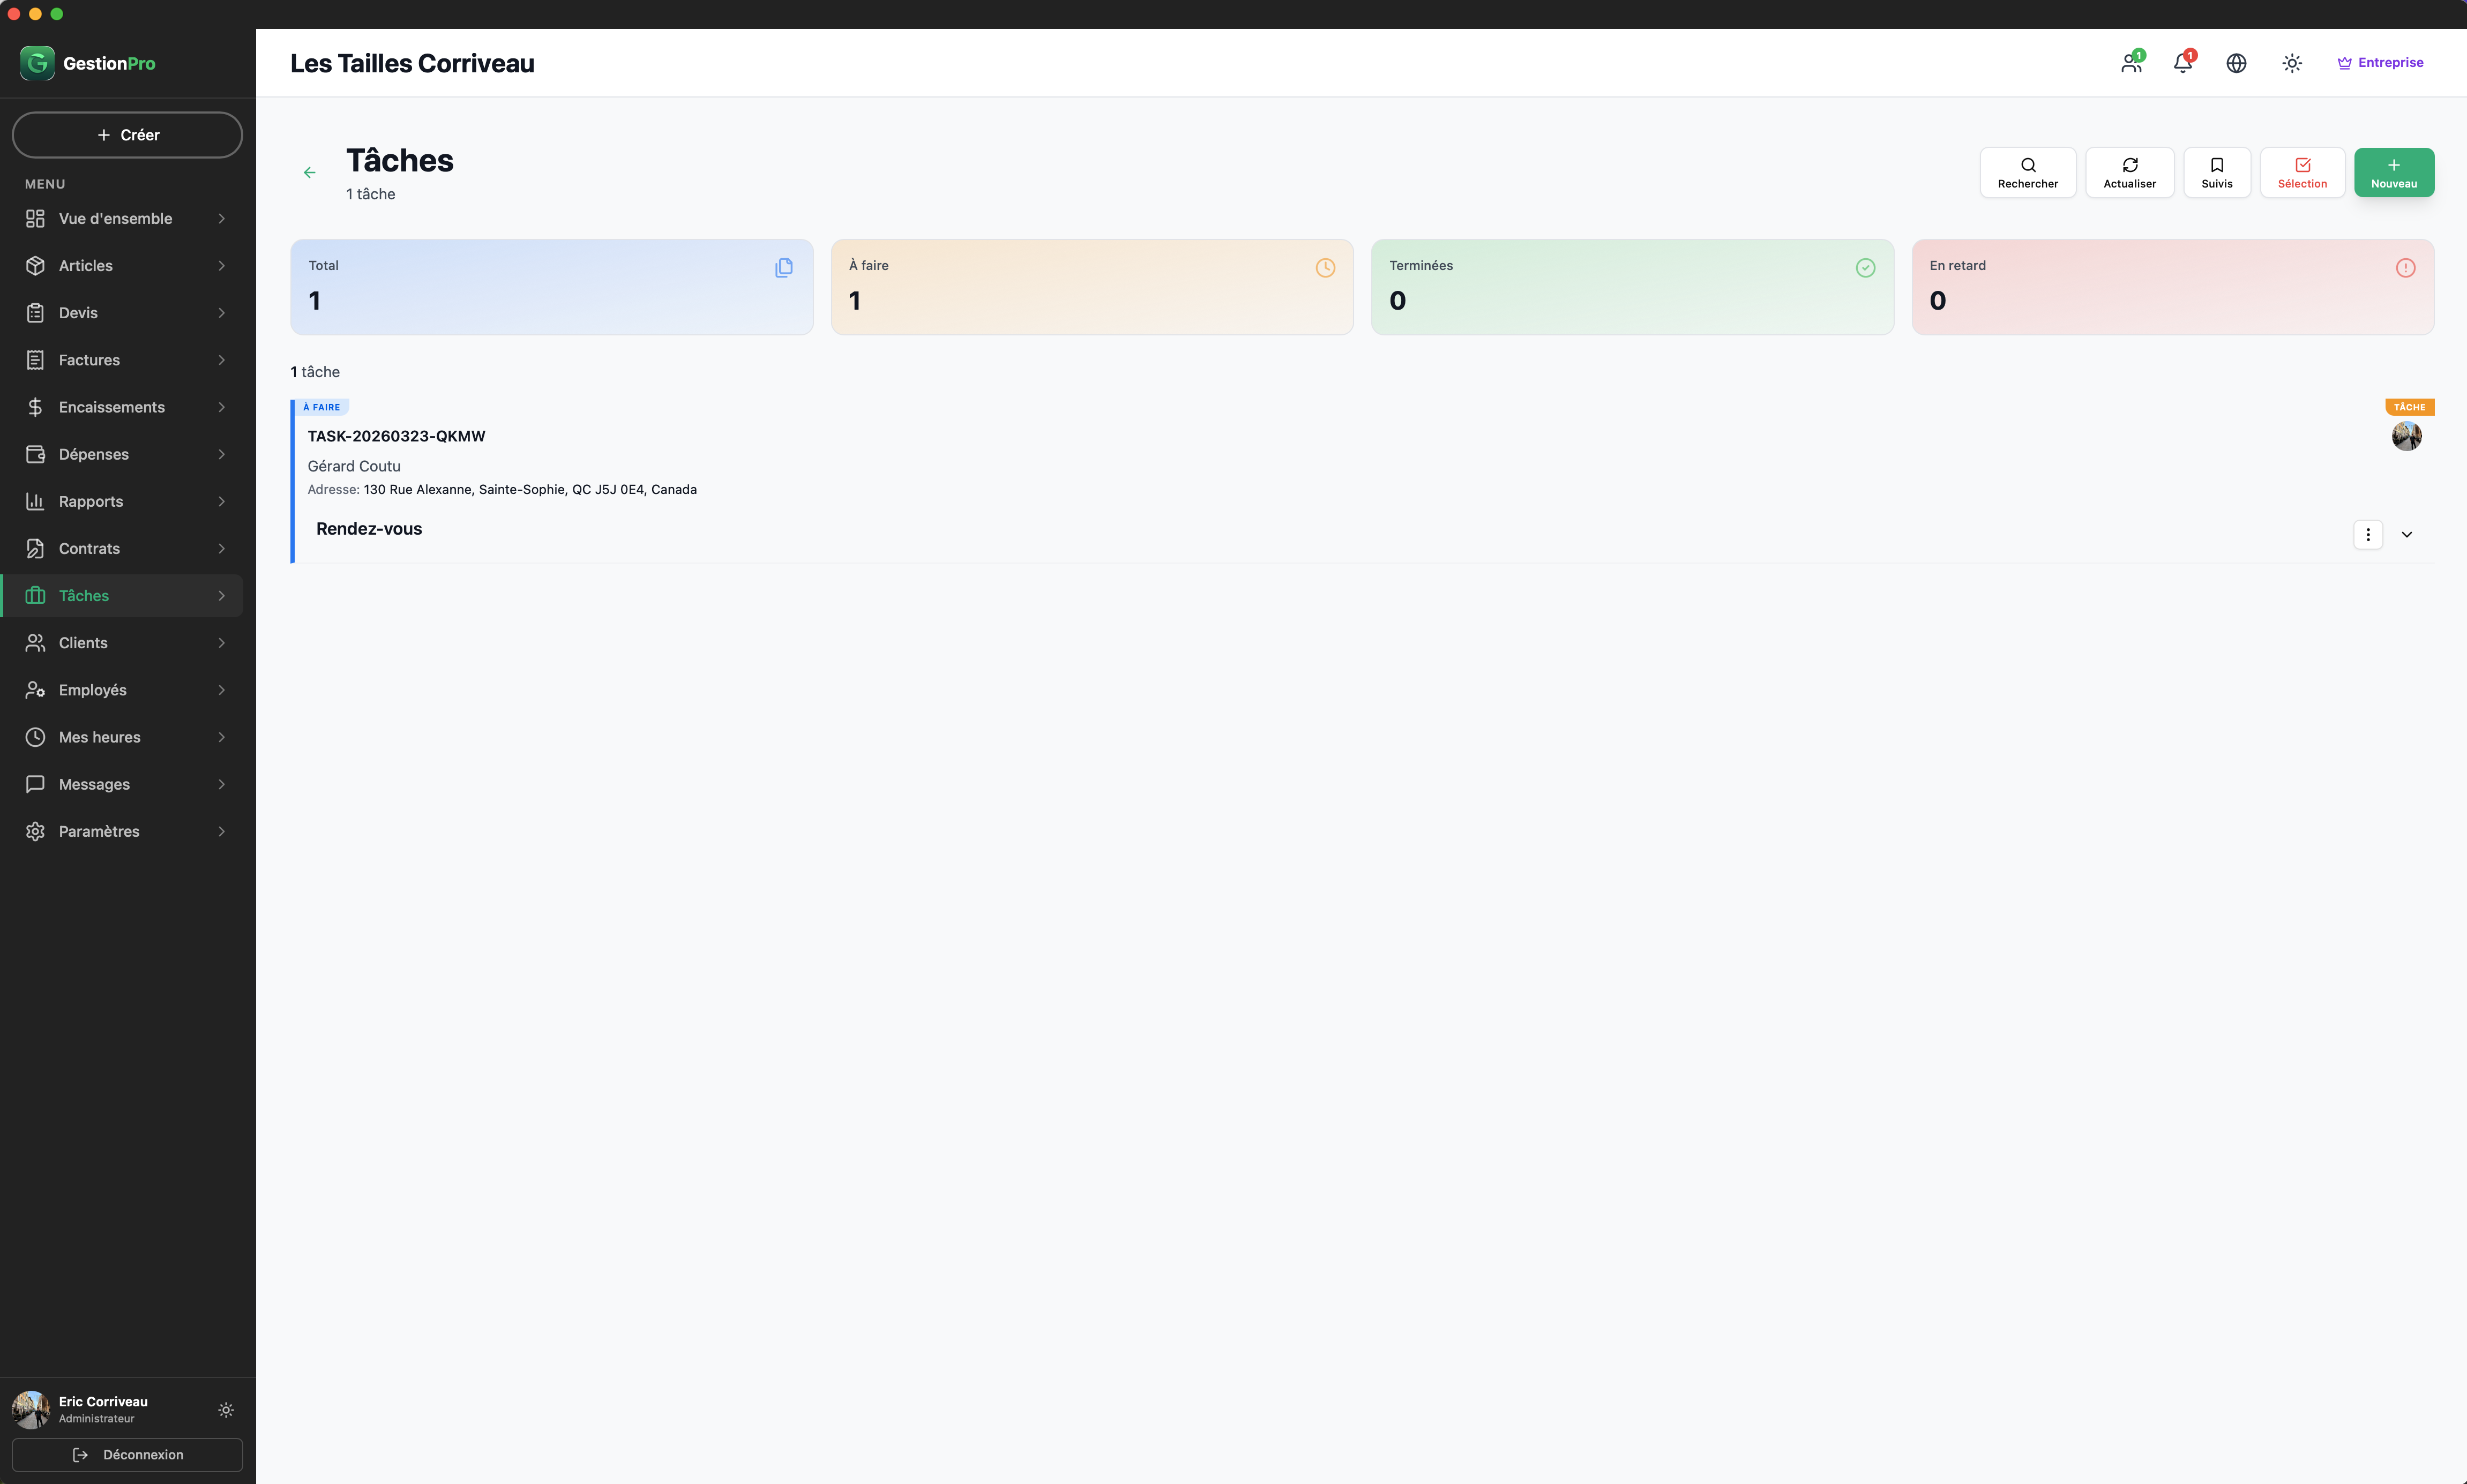Open Devis menu item

pyautogui.click(x=127, y=312)
